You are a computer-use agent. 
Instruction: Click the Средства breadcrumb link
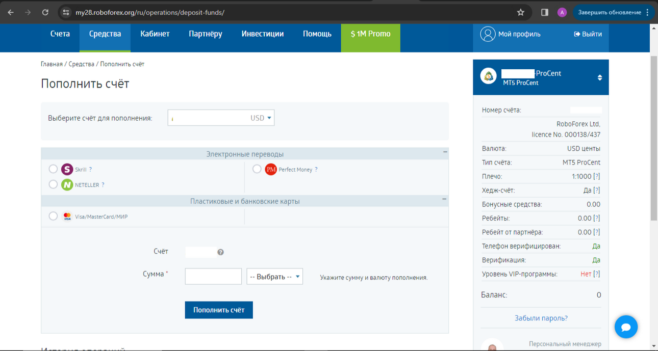[x=82, y=64]
